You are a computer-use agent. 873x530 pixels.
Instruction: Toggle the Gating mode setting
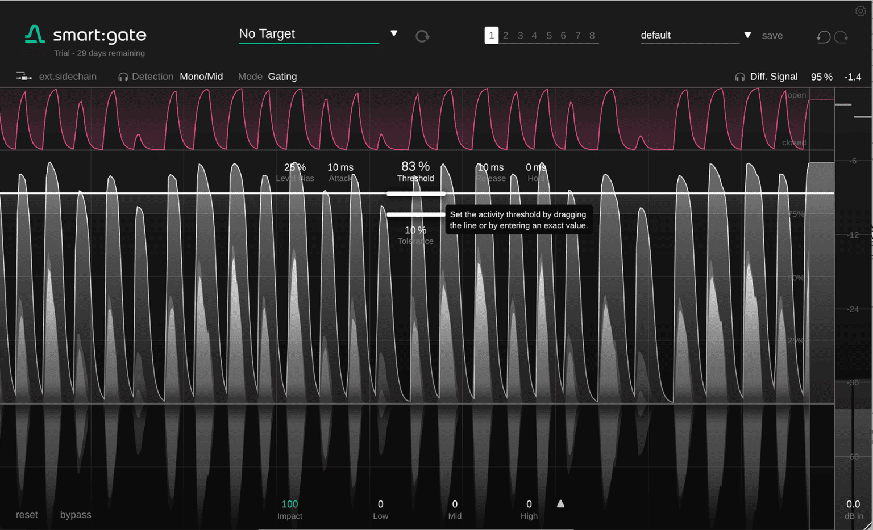click(x=282, y=76)
